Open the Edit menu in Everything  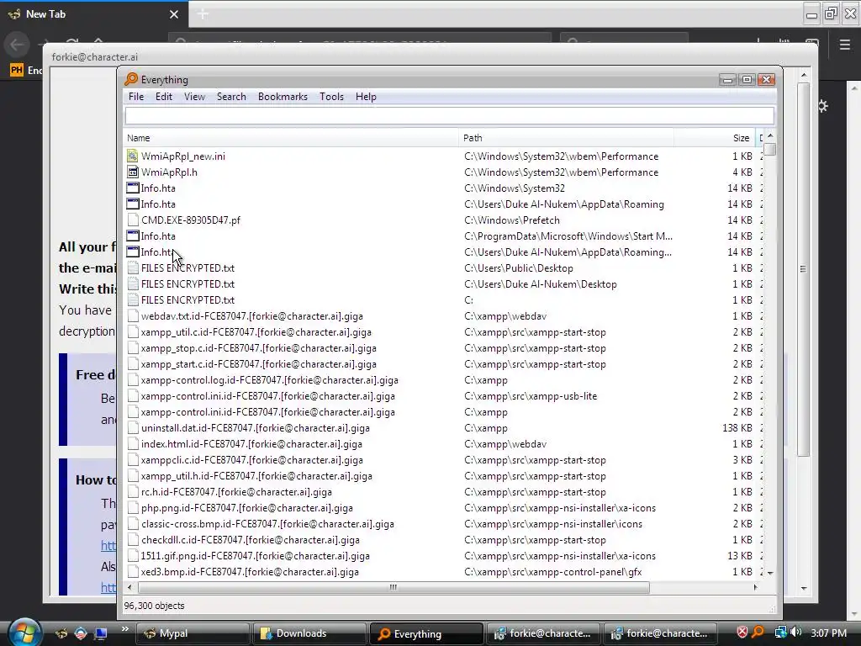point(164,97)
